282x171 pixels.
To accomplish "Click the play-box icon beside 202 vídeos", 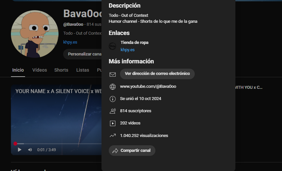I will coord(113,123).
